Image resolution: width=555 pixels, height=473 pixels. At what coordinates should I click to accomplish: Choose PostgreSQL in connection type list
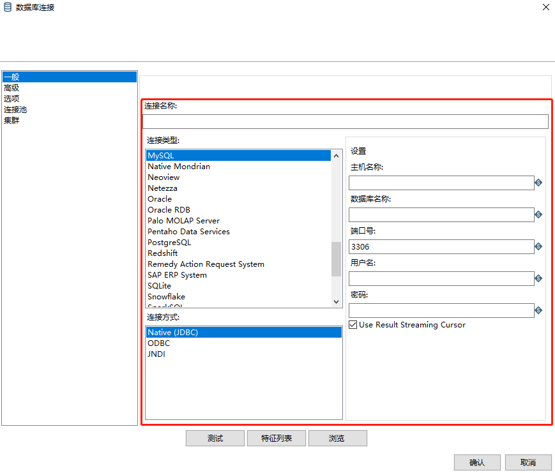[x=169, y=243]
